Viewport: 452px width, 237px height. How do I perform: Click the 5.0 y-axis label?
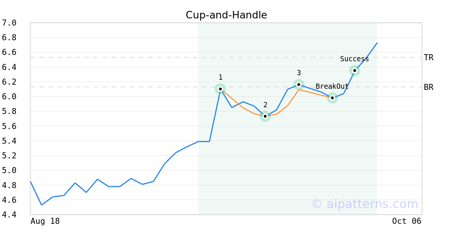coord(9,170)
